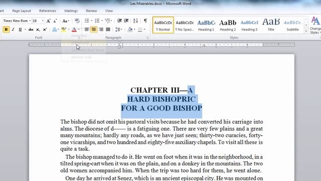Expand the Highlight Color dropdown arrow
The height and width of the screenshot is (181, 321).
click(x=69, y=30)
